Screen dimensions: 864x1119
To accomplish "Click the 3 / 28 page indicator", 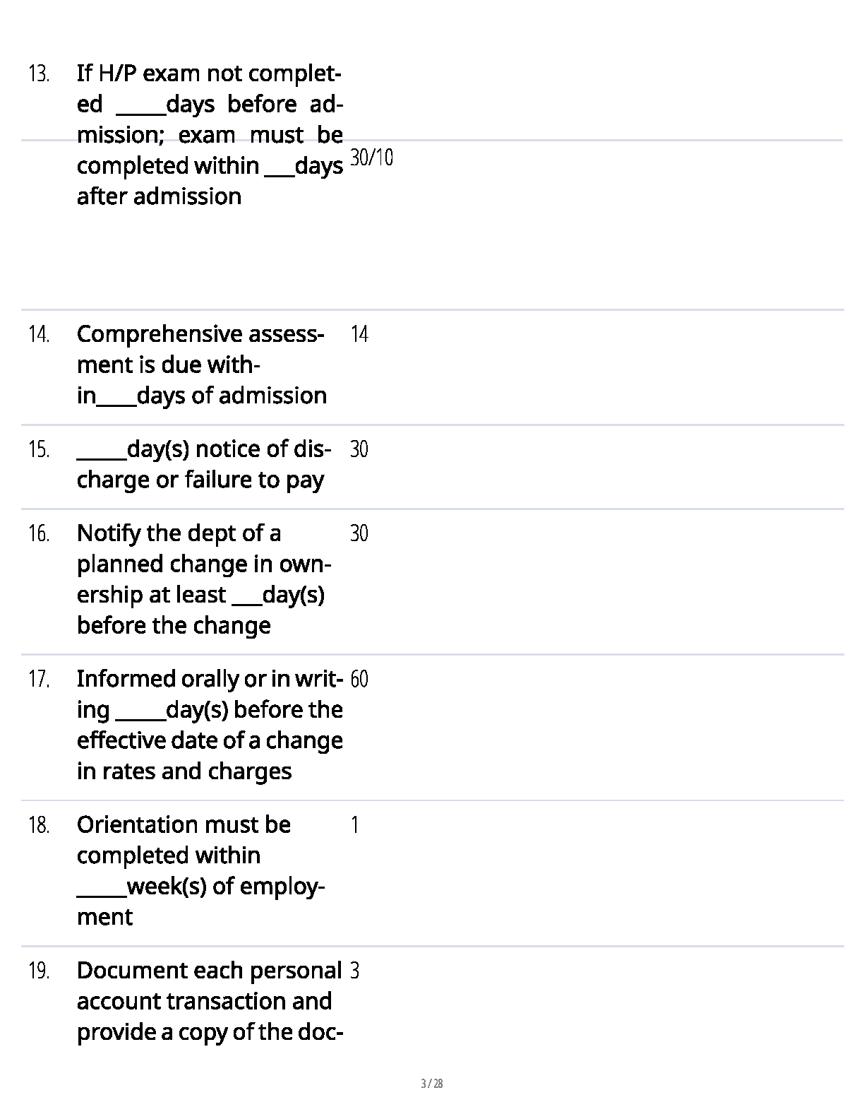I will (x=431, y=1084).
